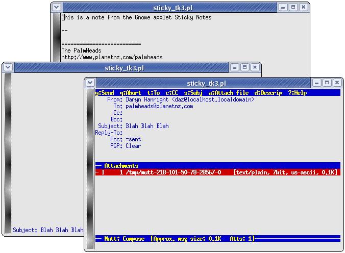Click the Attachments section header bar
The height and width of the screenshot is (253, 345).
pos(218,166)
